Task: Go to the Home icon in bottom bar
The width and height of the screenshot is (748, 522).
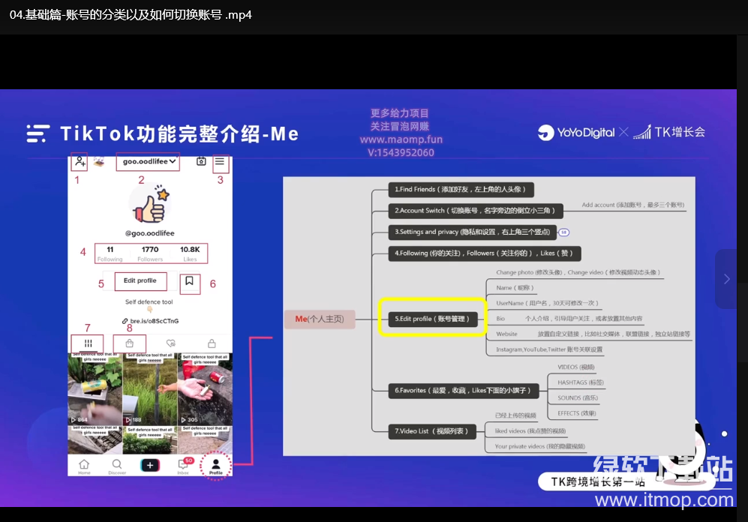Action: 84,466
